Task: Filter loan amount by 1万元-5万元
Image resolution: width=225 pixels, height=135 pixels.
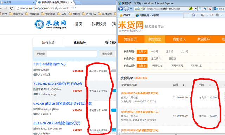Action: coord(176,66)
